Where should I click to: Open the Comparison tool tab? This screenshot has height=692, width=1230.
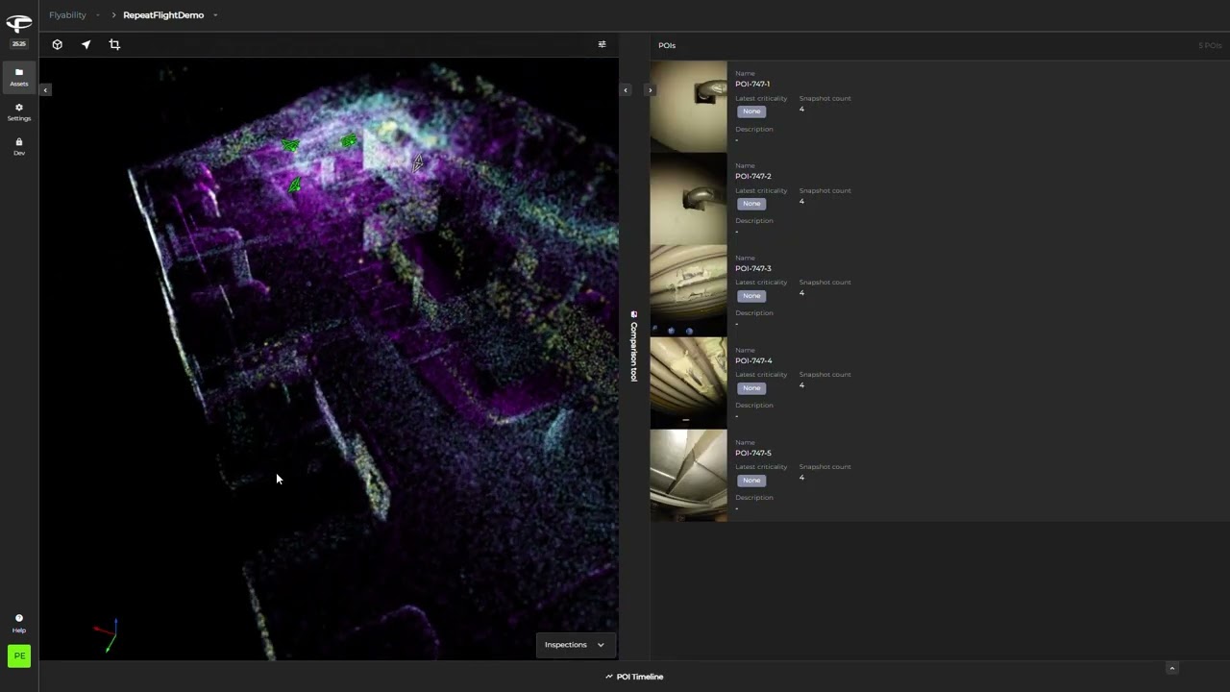click(x=633, y=346)
